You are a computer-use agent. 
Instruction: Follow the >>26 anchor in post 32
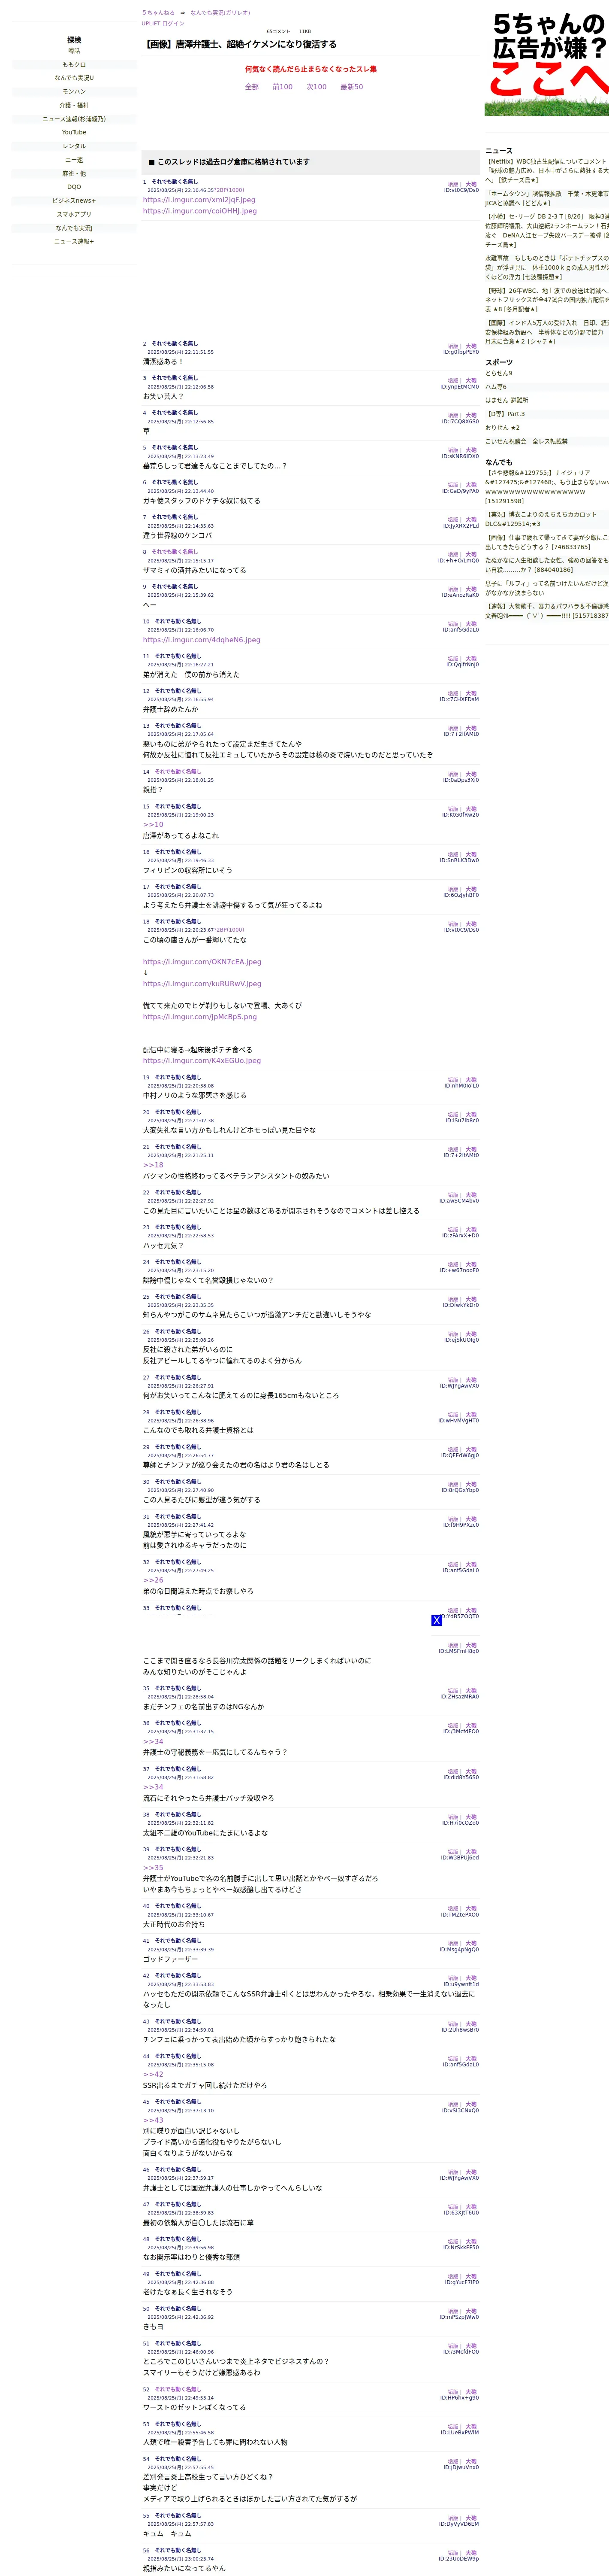coord(153,1581)
